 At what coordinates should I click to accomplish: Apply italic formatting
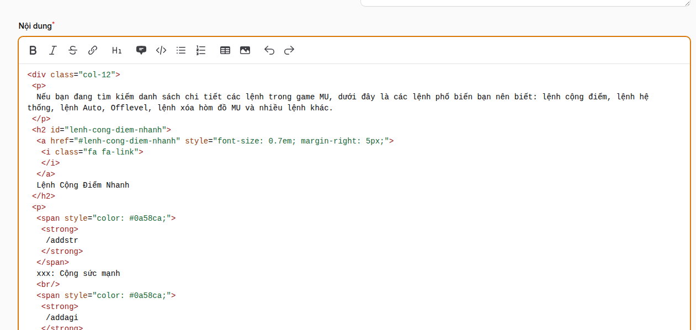point(53,50)
